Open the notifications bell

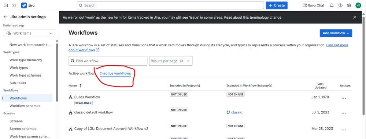pyautogui.click(x=332, y=5)
